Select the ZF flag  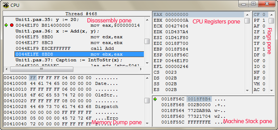[260, 32]
